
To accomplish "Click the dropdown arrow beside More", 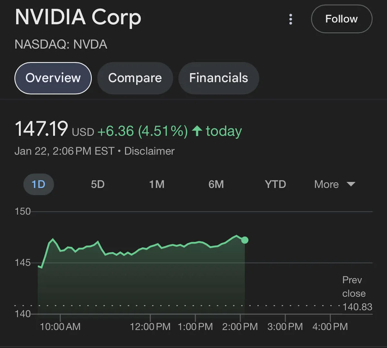I will [x=351, y=184].
